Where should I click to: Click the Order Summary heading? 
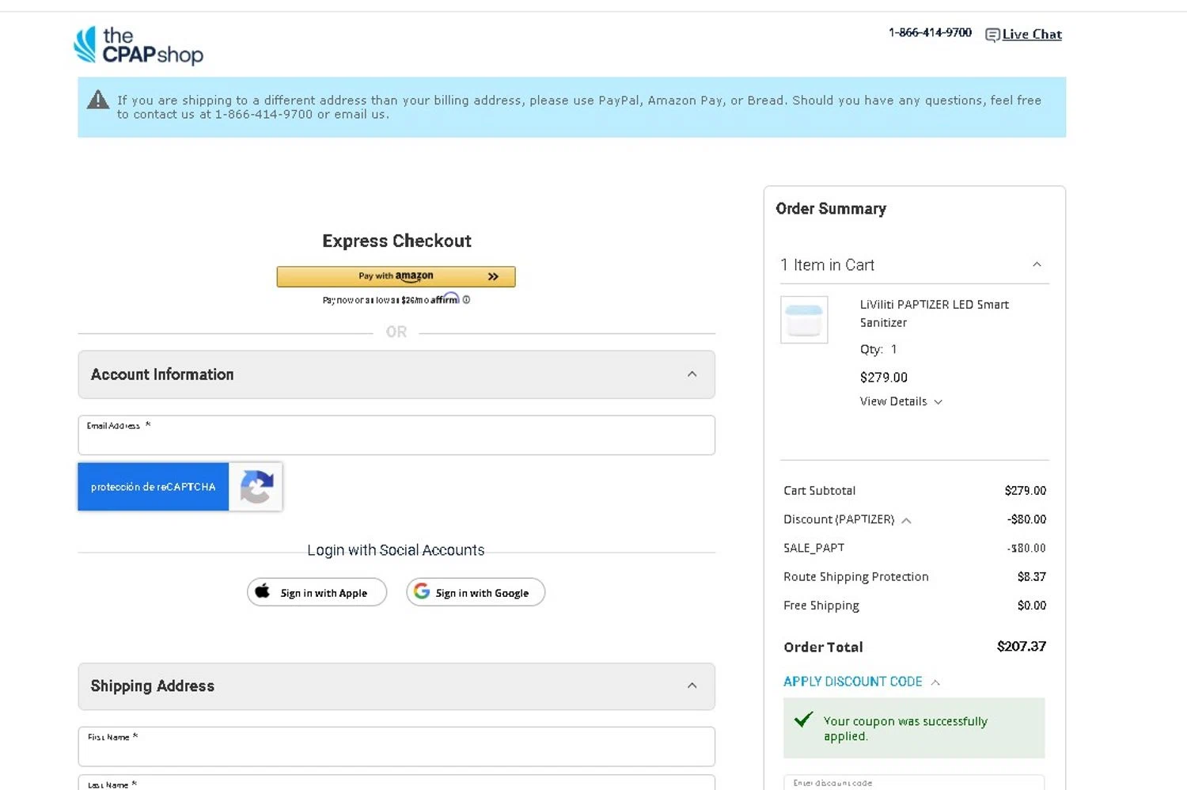pyautogui.click(x=831, y=209)
